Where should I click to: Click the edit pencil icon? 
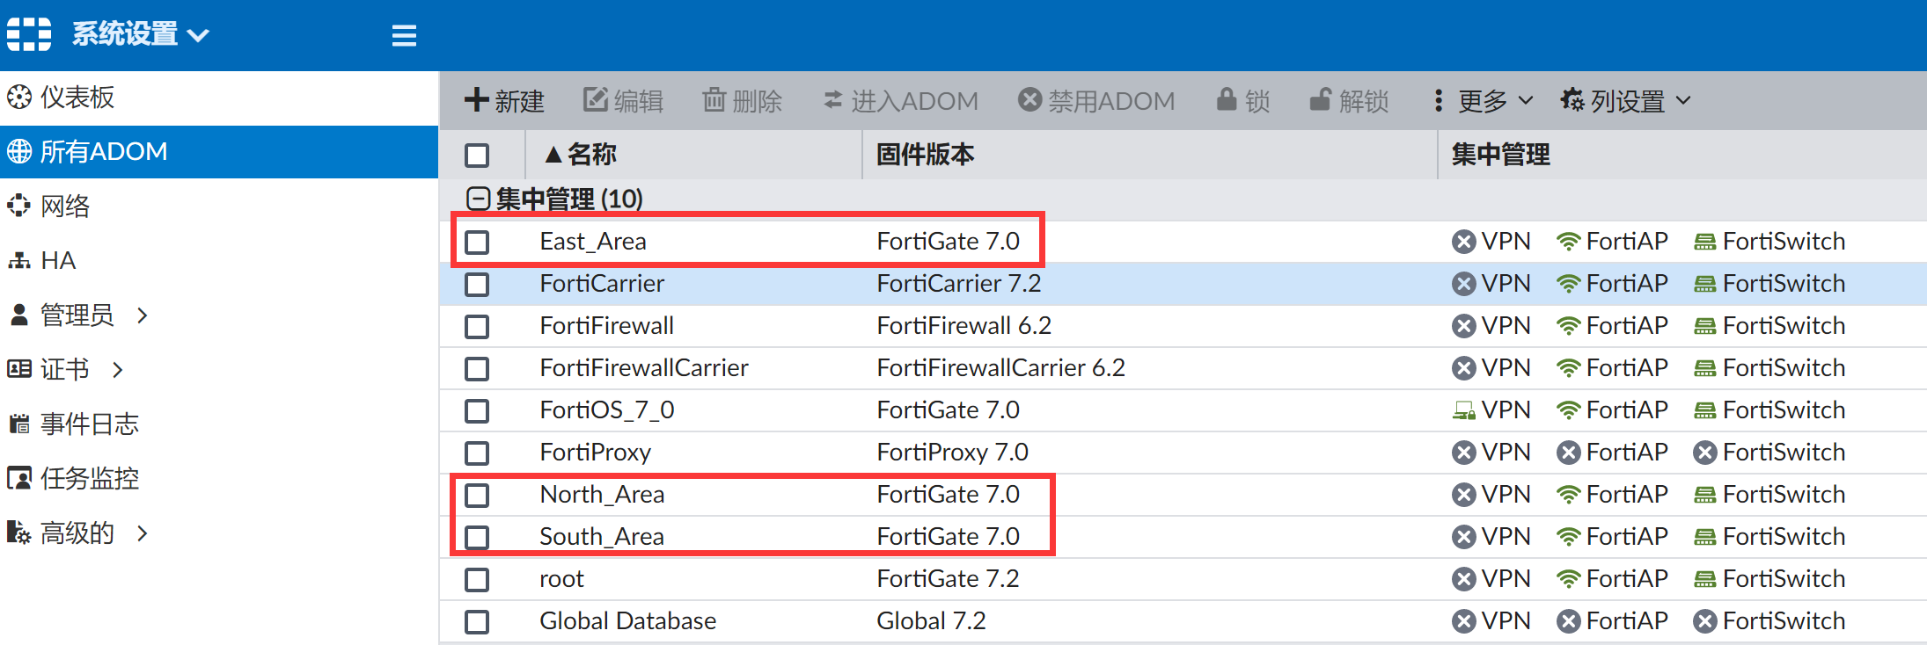pos(596,99)
